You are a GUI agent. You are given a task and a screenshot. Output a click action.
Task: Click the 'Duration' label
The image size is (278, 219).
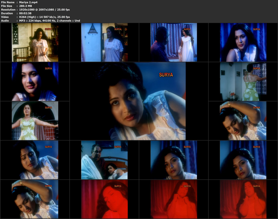[7, 13]
